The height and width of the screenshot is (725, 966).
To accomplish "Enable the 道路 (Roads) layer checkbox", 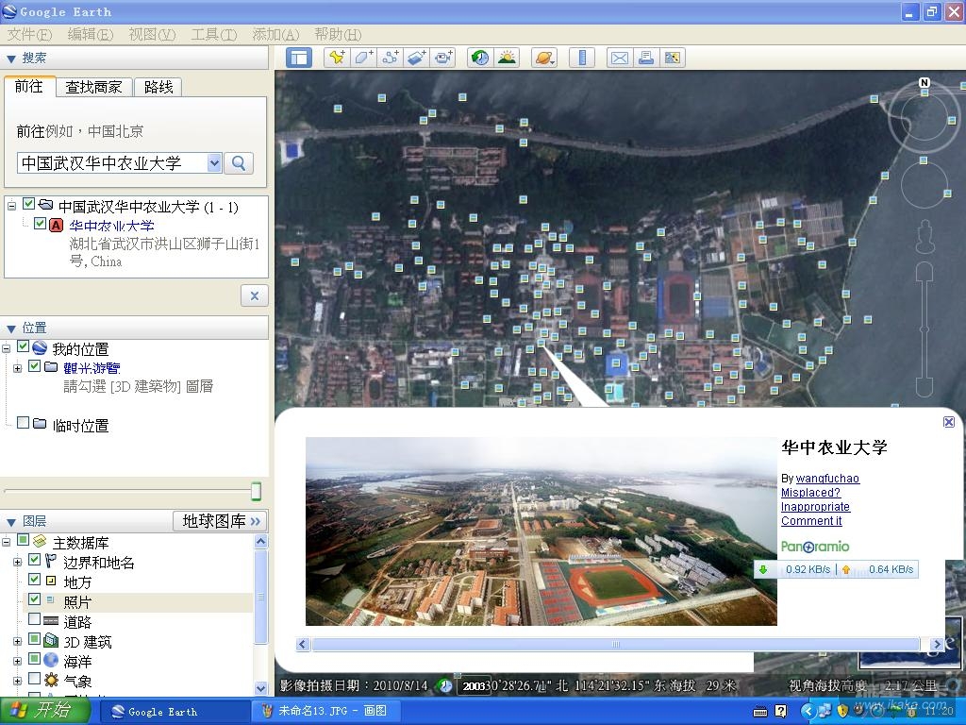I will point(35,620).
